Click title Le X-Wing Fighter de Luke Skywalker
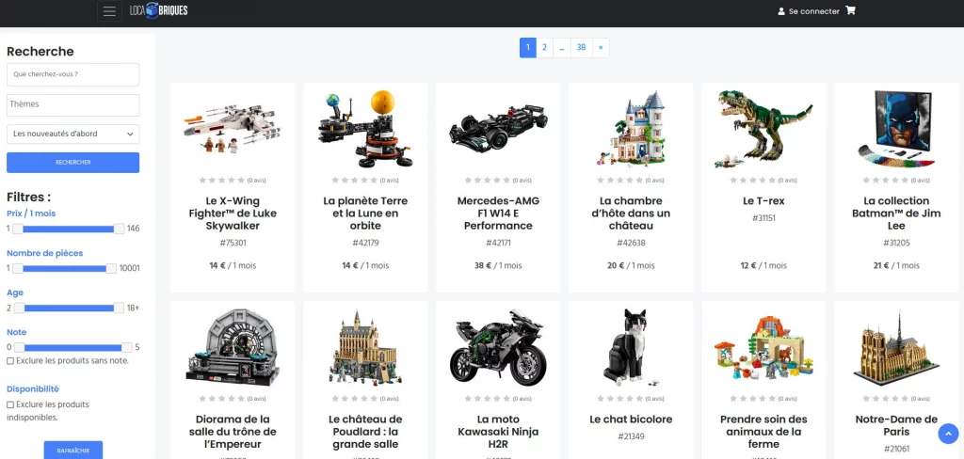This screenshot has height=459, width=964. [233, 214]
